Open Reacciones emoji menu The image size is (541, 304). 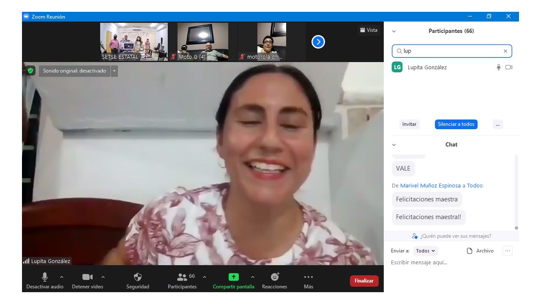tap(275, 281)
